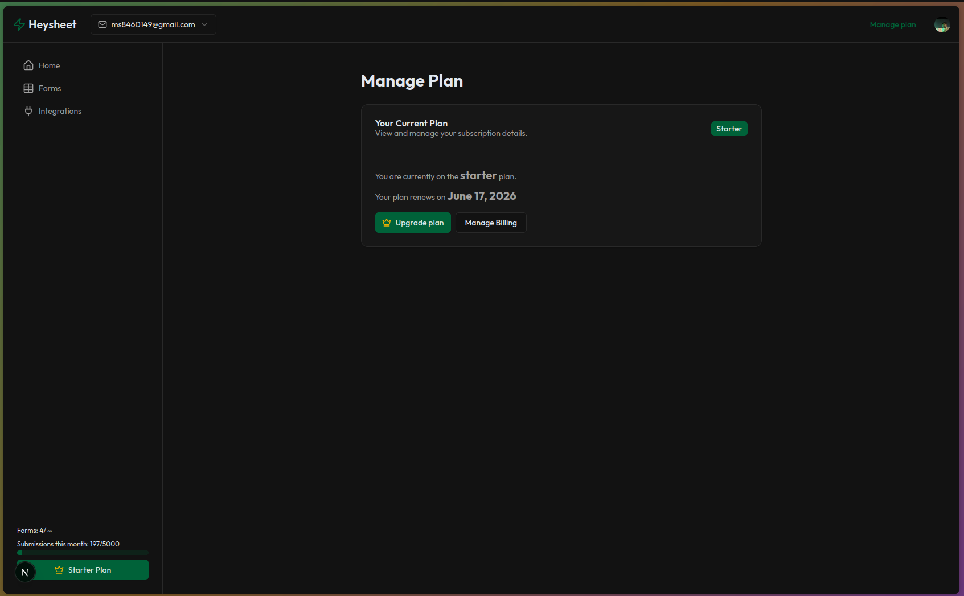Click the grid icon beside Forms
Viewport: 964px width, 596px height.
[28, 88]
